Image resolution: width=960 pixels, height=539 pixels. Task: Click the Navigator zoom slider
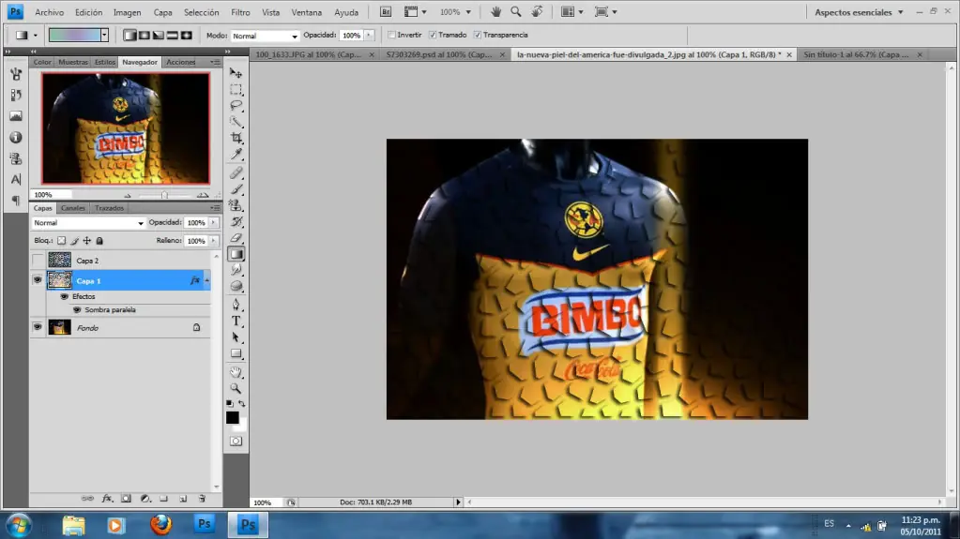click(x=164, y=195)
